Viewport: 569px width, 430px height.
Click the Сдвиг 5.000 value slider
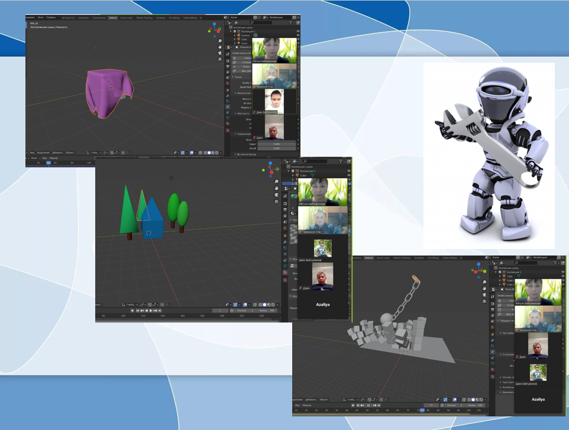276,143
